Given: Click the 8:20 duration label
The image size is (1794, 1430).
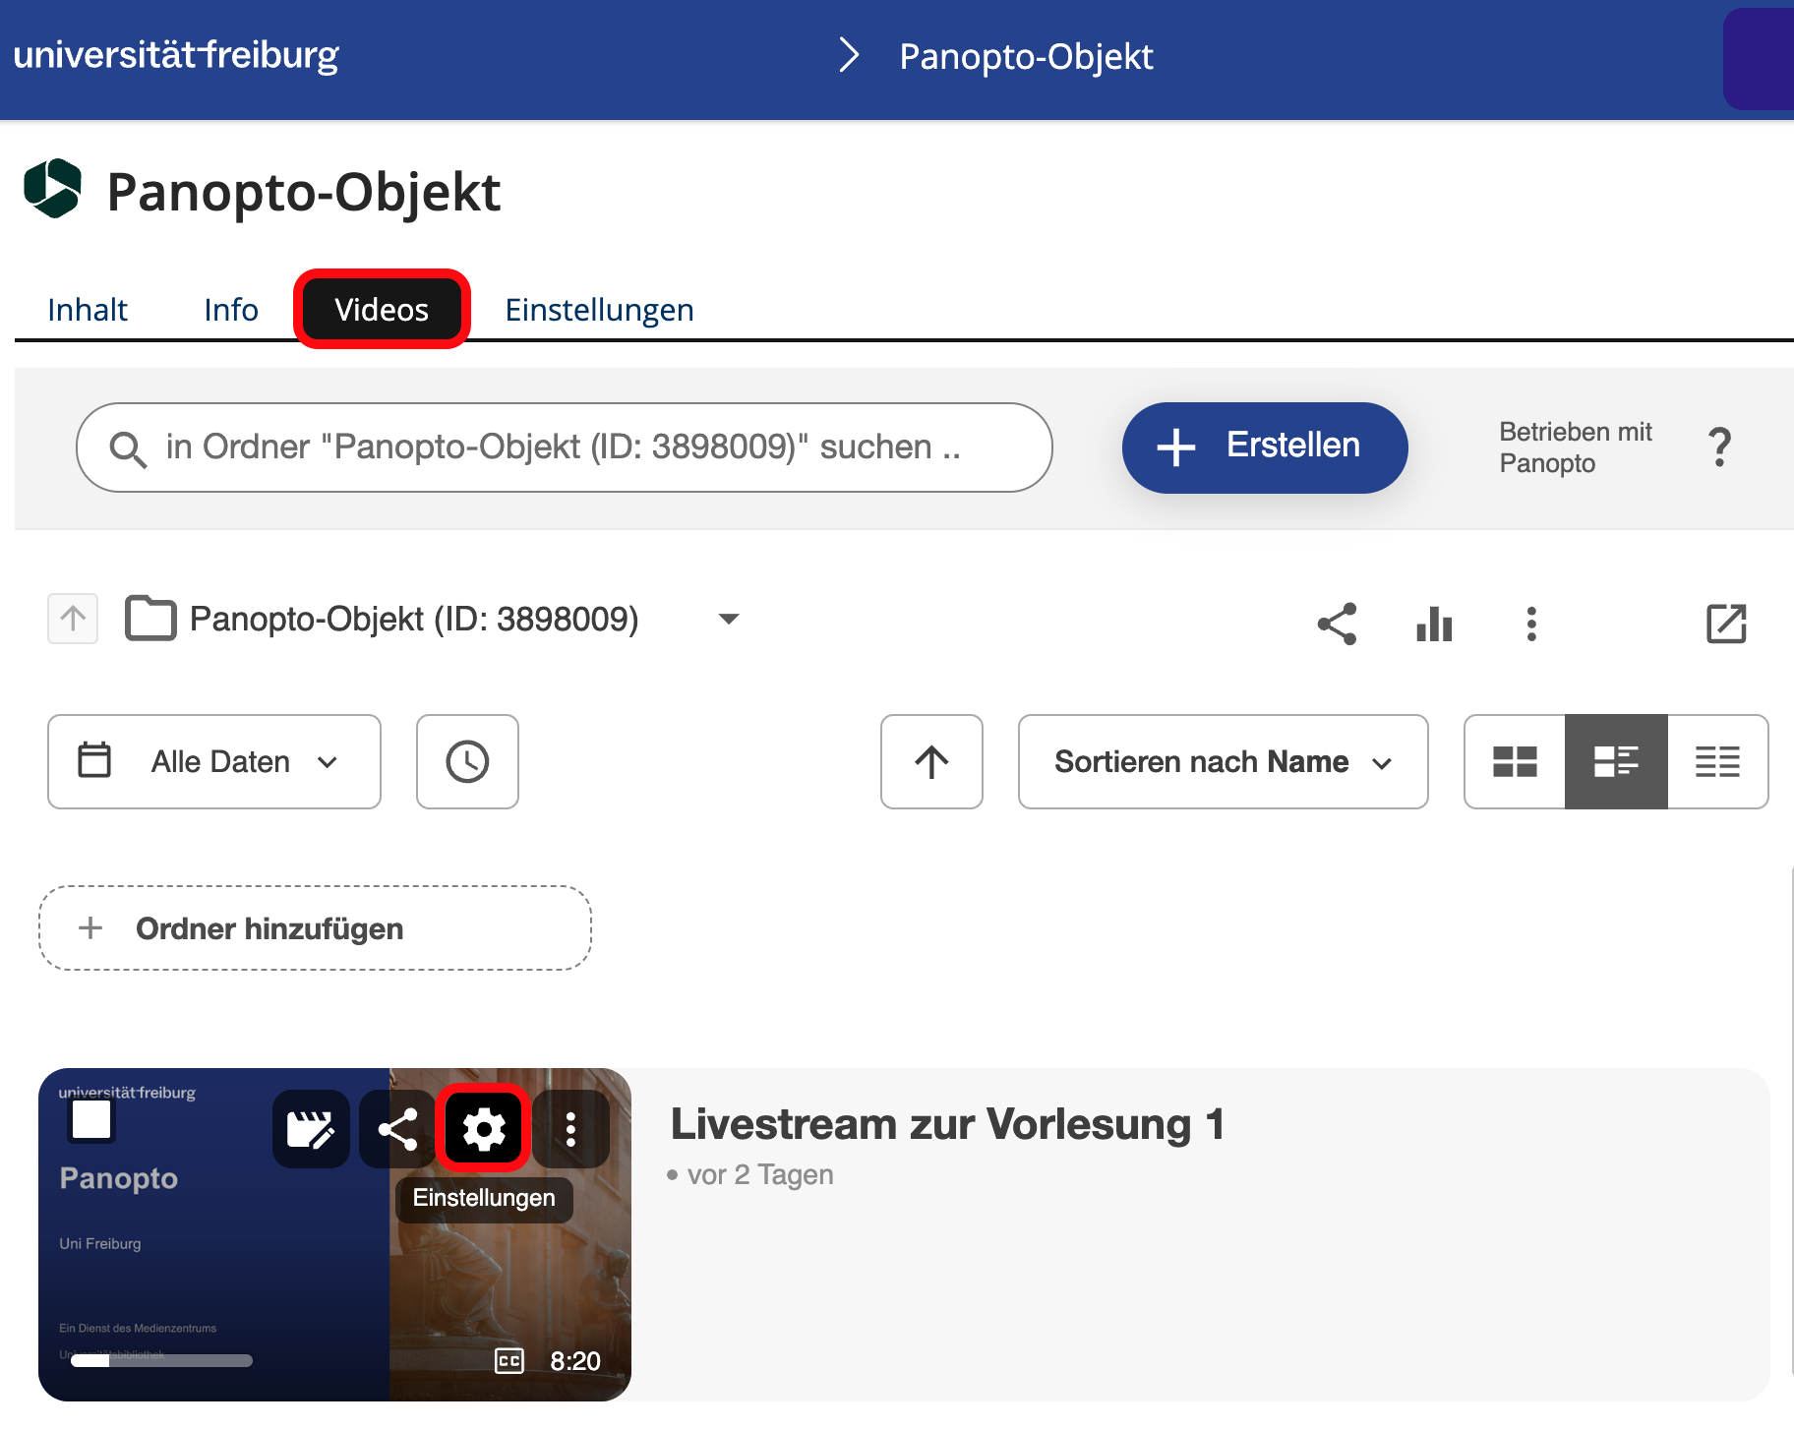Looking at the screenshot, I should coord(575,1361).
